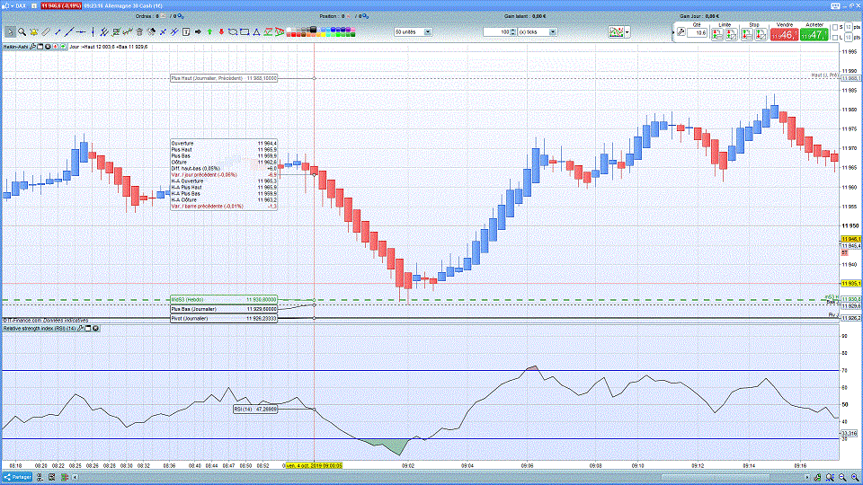Image resolution: width=863 pixels, height=485 pixels.
Task: Edit the Qté quantity field
Action: click(697, 33)
